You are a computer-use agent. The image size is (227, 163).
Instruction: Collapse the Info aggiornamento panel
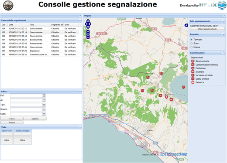(x=223, y=21)
